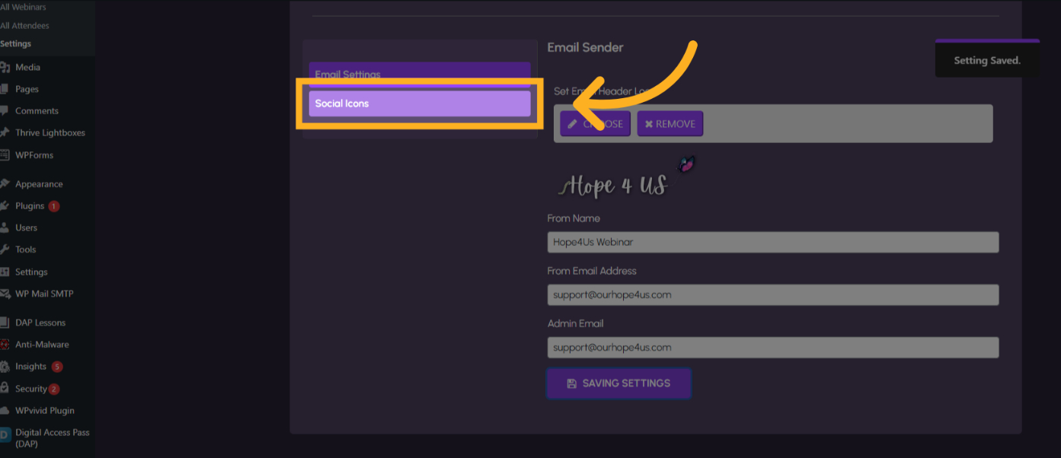Click the Media icon in sidebar
This screenshot has width=1061, height=458.
pyautogui.click(x=5, y=68)
